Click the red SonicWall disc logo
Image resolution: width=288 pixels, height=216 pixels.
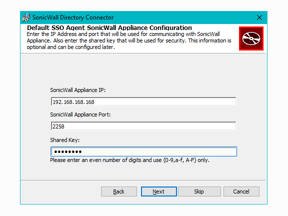[251, 38]
